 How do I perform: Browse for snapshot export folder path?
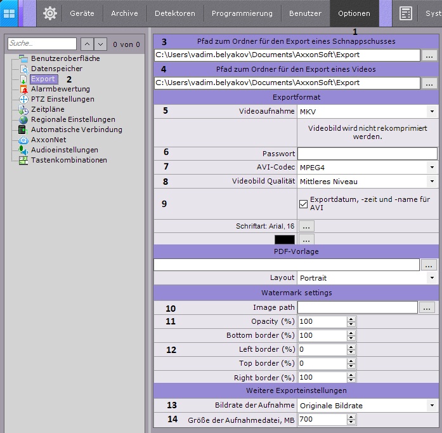point(429,56)
